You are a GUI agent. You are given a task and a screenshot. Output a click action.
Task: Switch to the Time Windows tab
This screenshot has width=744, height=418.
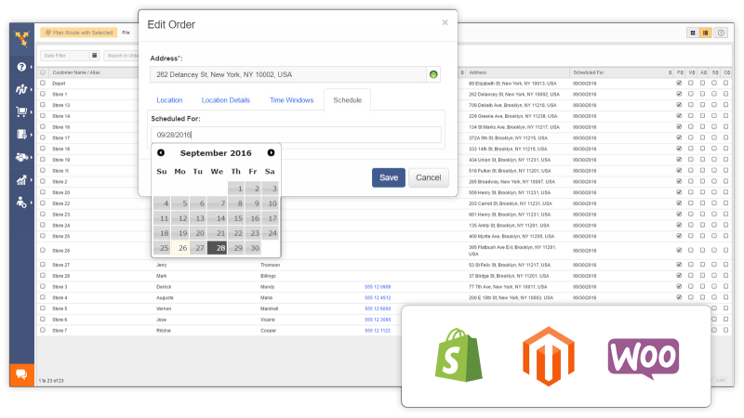coord(291,100)
